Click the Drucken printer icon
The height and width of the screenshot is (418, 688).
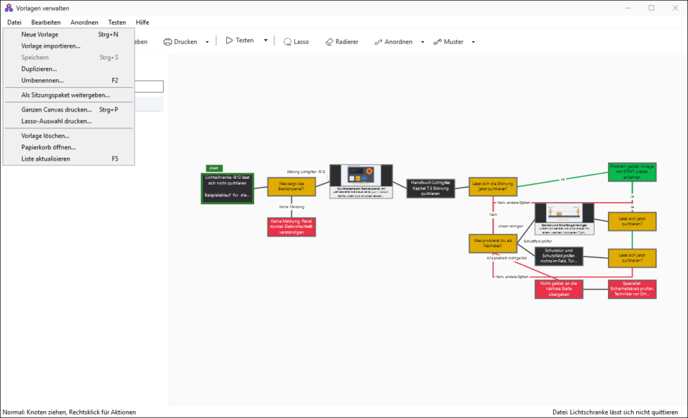[x=167, y=42]
